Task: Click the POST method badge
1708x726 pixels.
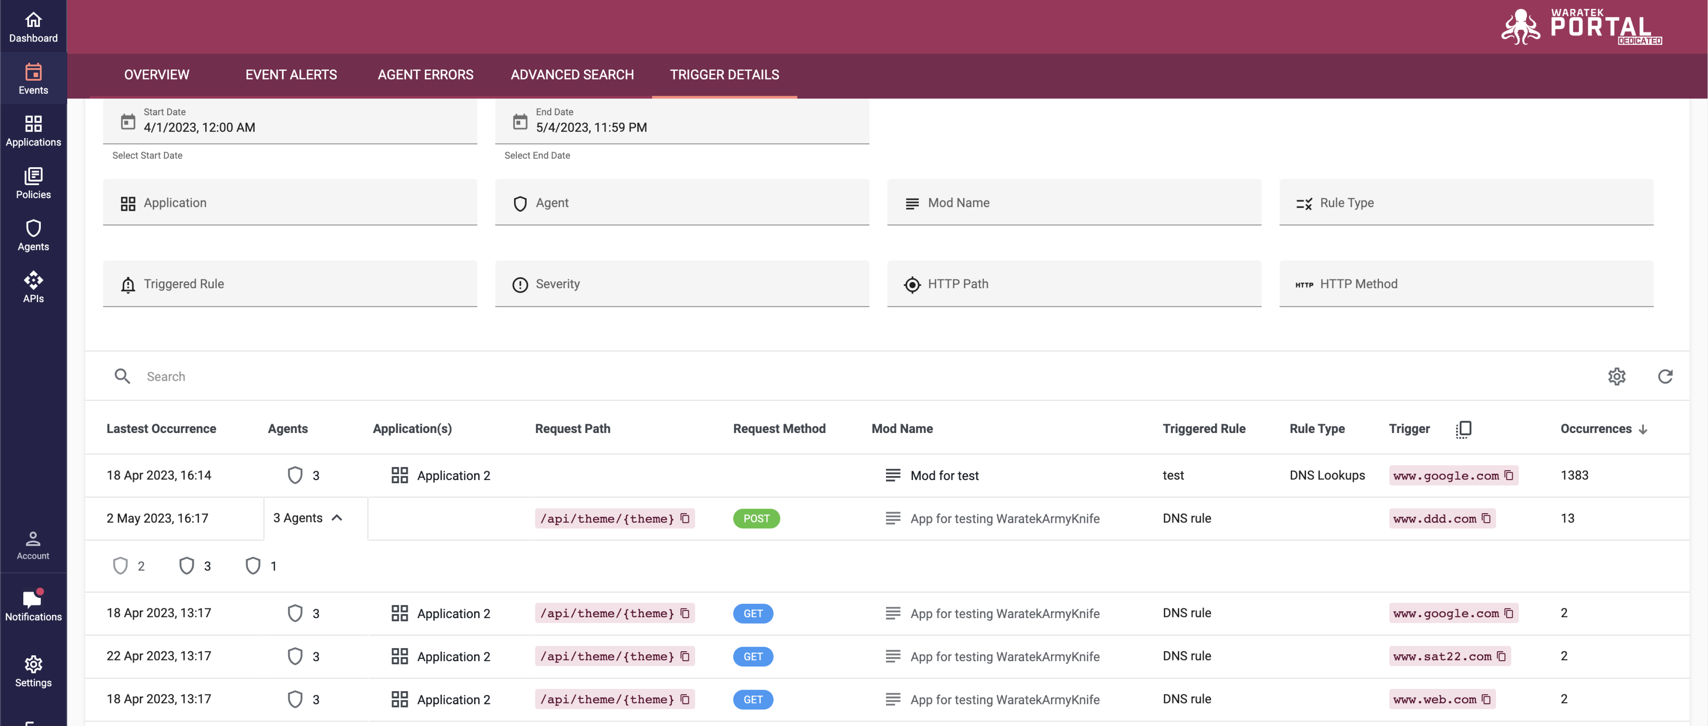Action: [x=756, y=518]
